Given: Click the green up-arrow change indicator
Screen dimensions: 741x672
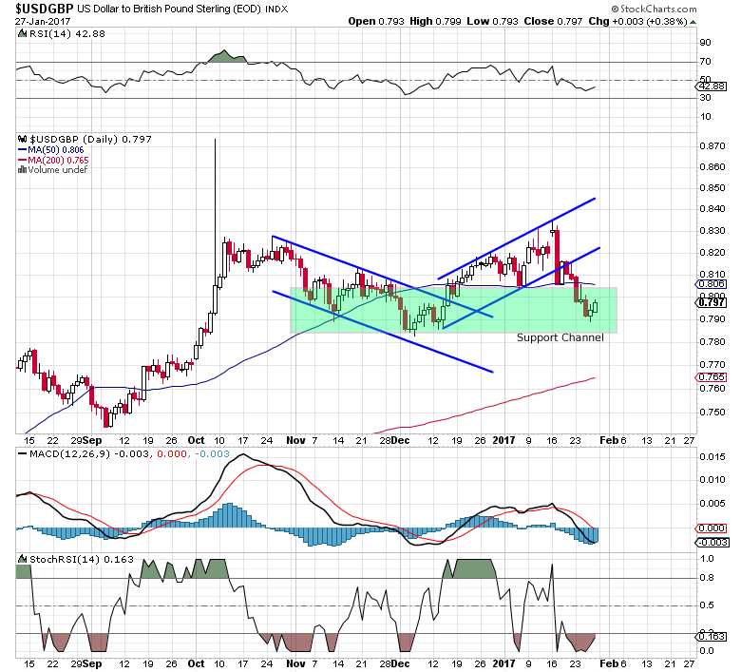Looking at the screenshot, I should pyautogui.click(x=693, y=22).
